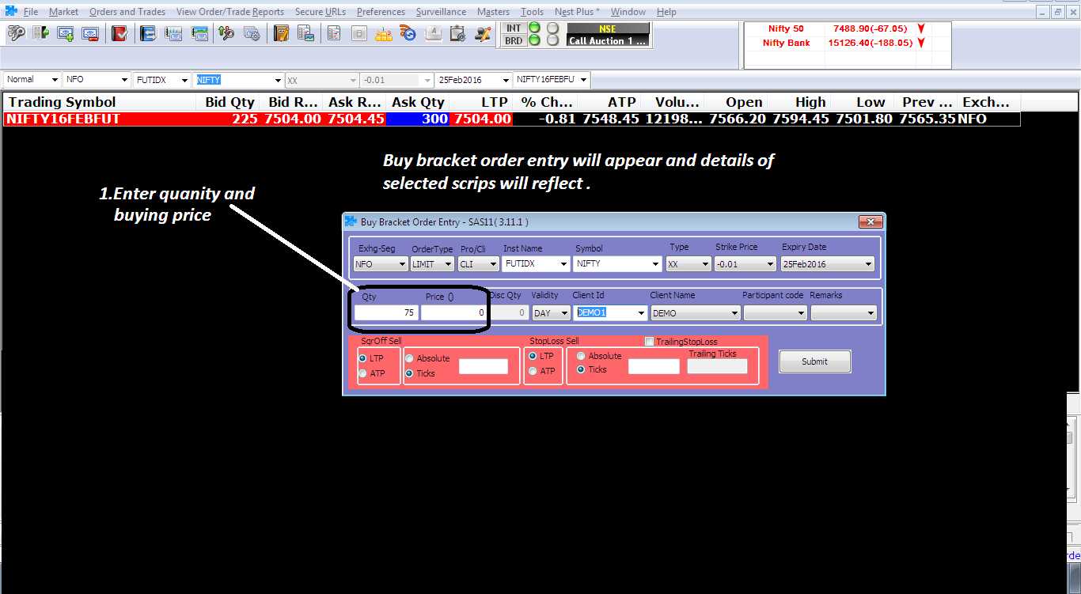Click the orange ranking blocks toolbar icon
Screen dimensions: 1081x594
pos(383,33)
